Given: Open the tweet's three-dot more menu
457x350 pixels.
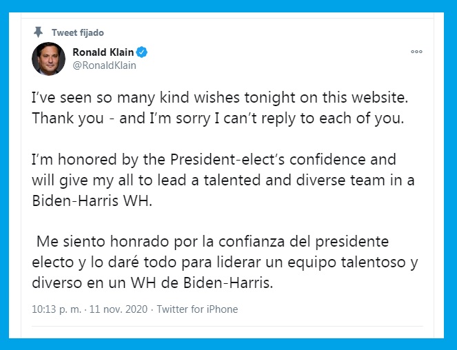Looking at the screenshot, I should coord(416,52).
